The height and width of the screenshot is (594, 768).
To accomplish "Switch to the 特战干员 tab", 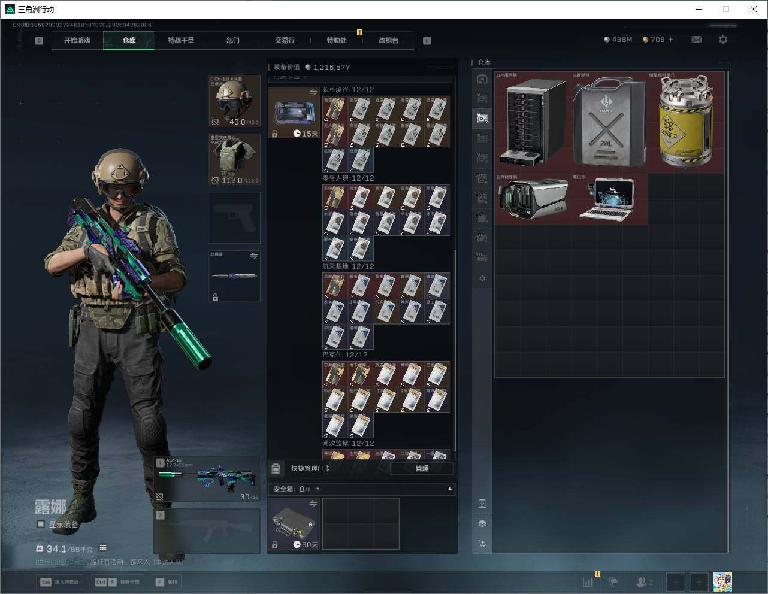I will click(x=181, y=40).
